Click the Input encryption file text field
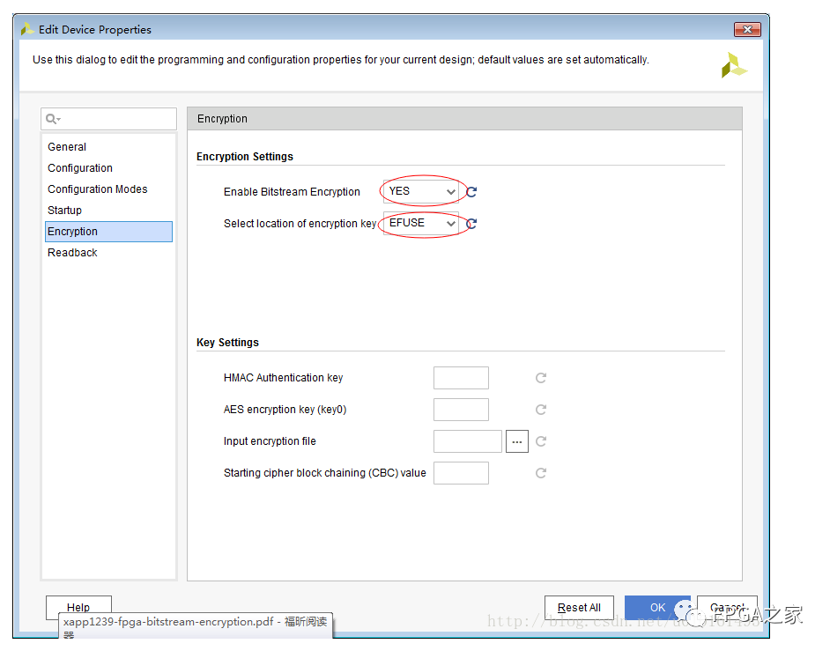This screenshot has height=651, width=830. (467, 441)
